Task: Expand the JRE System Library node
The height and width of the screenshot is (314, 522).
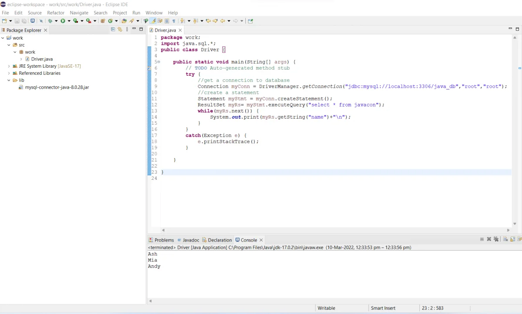Action: [x=9, y=66]
